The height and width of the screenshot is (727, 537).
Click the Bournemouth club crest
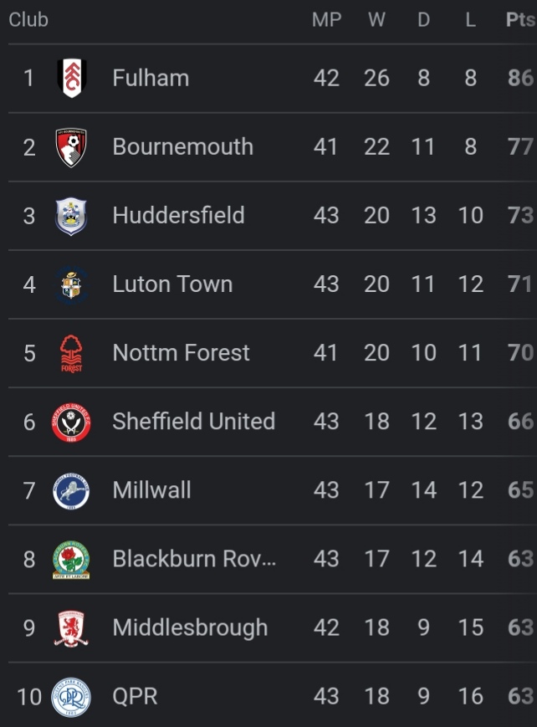[71, 147]
